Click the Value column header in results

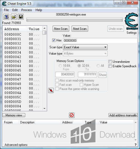[34, 29]
